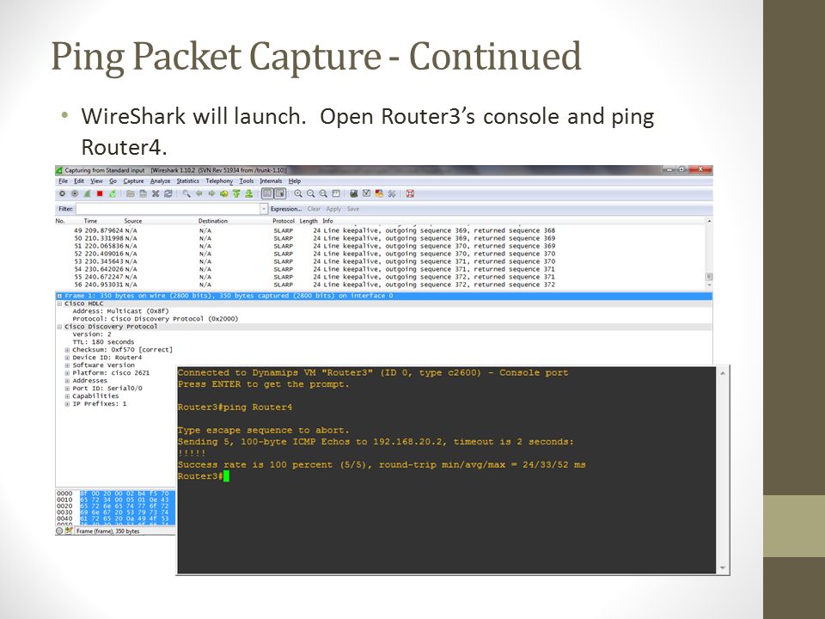The width and height of the screenshot is (825, 619).
Task: Open capture options from the toolbar
Action: point(75,193)
